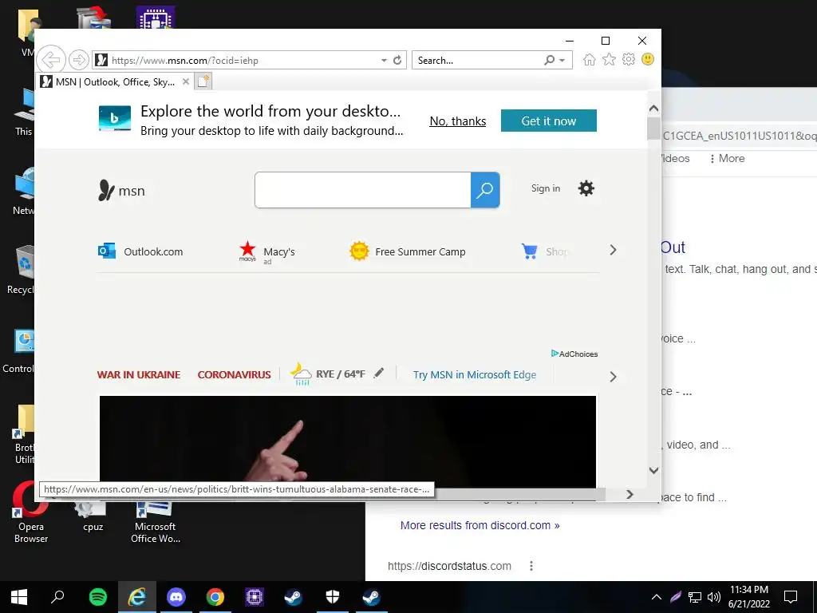Click No, thanks on Bing banner
The height and width of the screenshot is (613, 817).
[457, 121]
